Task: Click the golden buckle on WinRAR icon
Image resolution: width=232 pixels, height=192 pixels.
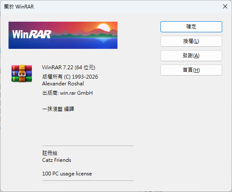Action: (x=22, y=73)
